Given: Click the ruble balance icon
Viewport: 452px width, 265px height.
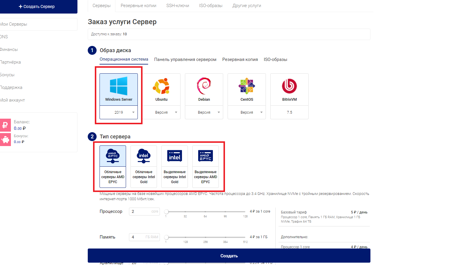Looking at the screenshot, I should click(x=5, y=125).
